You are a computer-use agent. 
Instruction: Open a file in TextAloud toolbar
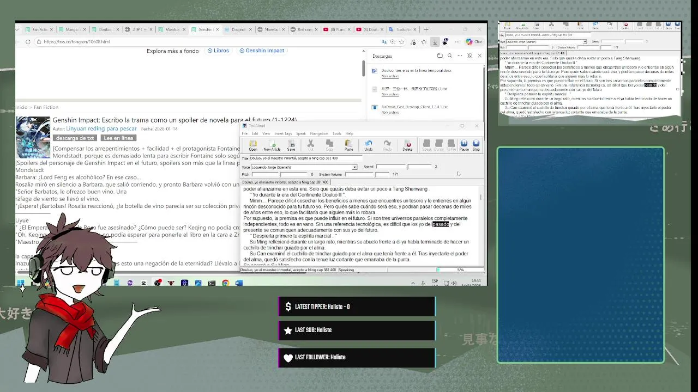click(x=253, y=145)
